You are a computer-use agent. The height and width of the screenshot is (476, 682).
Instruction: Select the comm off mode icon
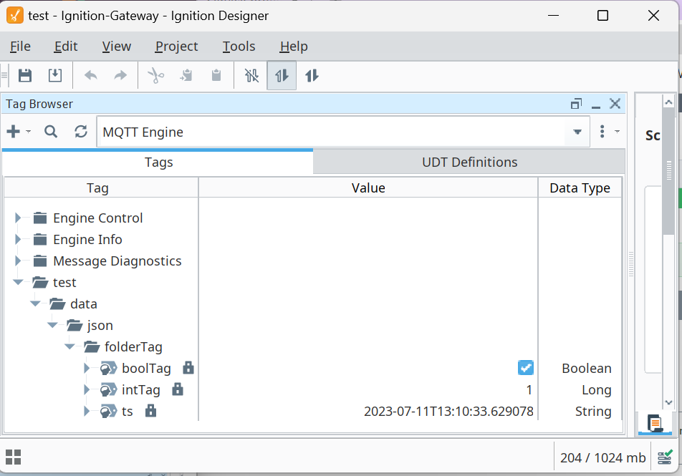pos(251,76)
